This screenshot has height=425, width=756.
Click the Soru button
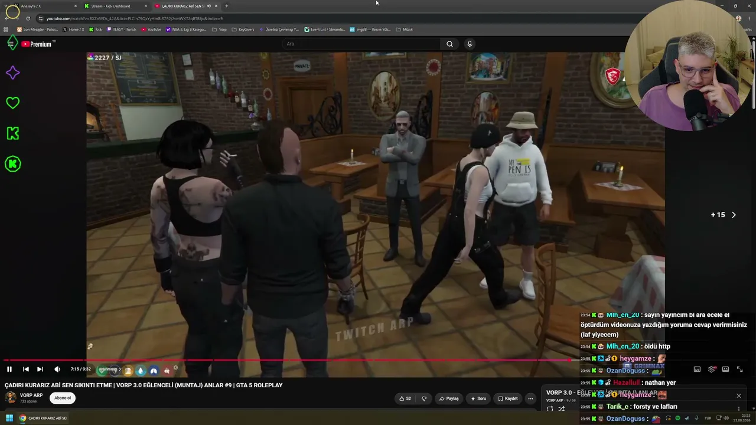[478, 398]
